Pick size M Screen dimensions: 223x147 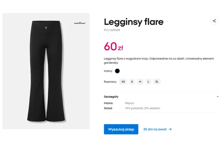[140, 82]
